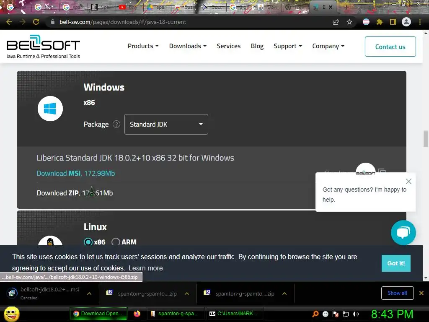The image size is (429, 322).
Task: Click the Package help question mark icon
Action: click(116, 124)
